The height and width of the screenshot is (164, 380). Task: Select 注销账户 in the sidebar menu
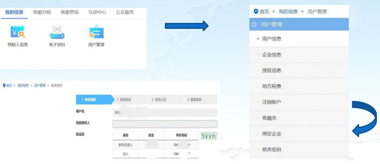point(299,102)
